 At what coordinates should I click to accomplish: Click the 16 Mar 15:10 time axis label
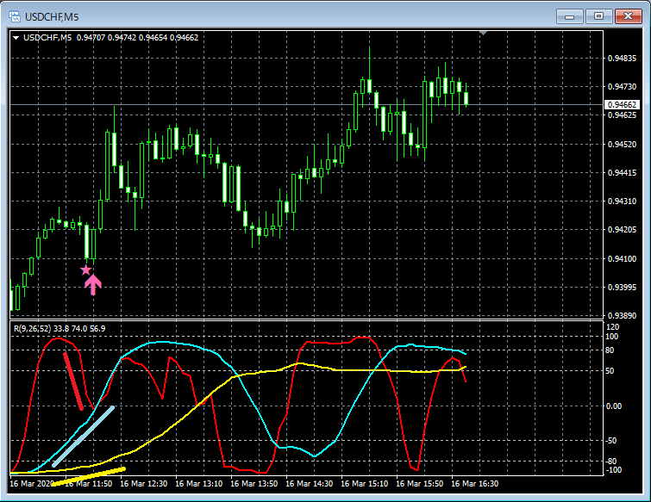tap(365, 484)
